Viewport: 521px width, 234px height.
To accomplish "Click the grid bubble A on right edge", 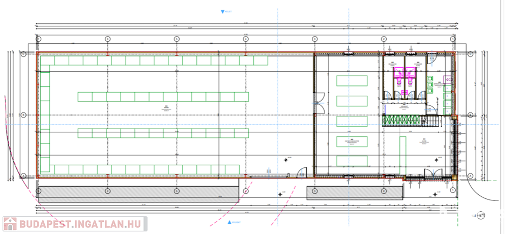I will [470, 175].
